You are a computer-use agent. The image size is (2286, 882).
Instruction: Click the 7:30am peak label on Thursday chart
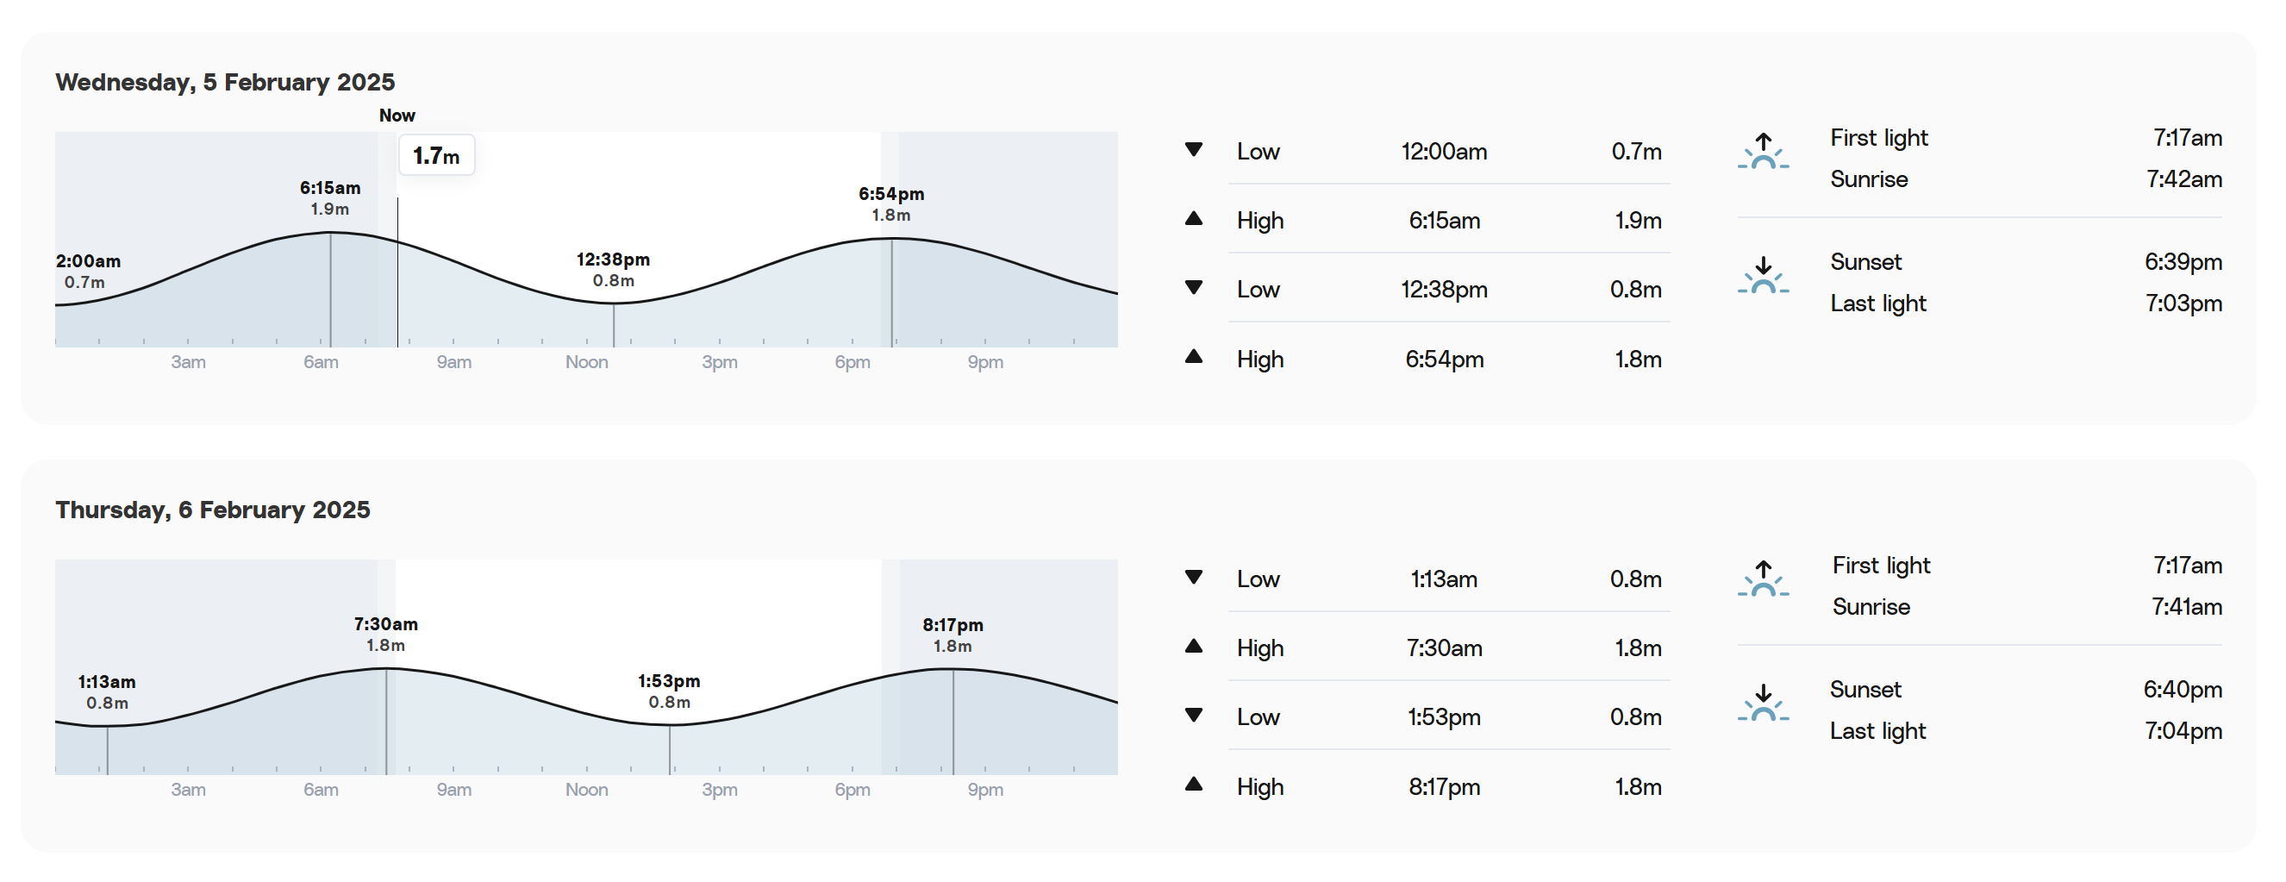[385, 635]
